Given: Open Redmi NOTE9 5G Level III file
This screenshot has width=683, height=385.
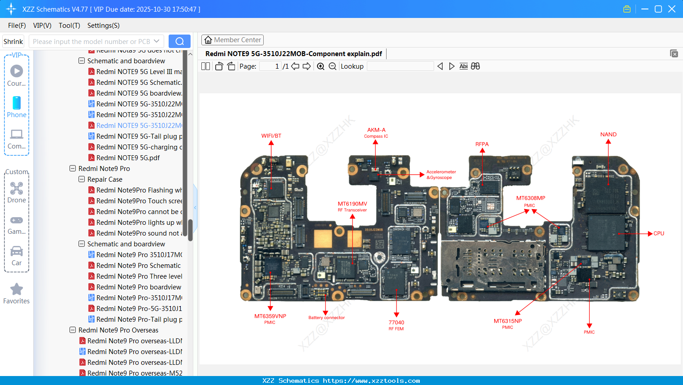Looking at the screenshot, I should pyautogui.click(x=135, y=72).
